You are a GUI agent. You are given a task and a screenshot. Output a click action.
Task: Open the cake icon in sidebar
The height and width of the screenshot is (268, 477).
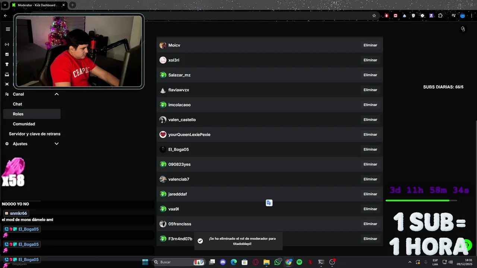pos(7,74)
